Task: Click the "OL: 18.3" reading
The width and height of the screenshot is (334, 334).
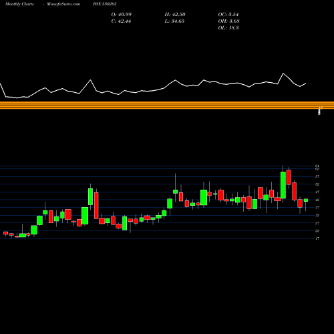Action: [228, 28]
